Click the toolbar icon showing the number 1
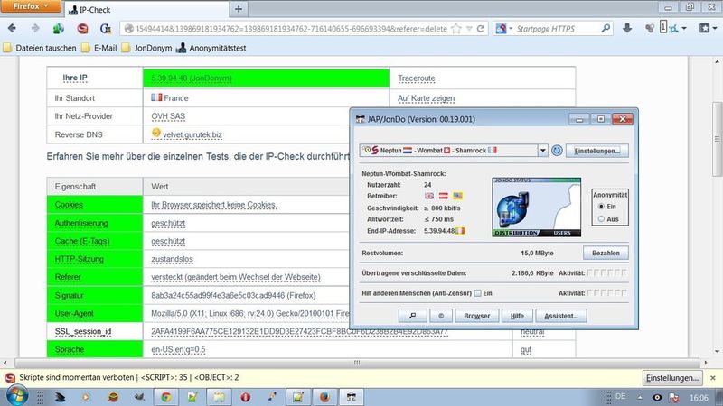 tap(663, 27)
